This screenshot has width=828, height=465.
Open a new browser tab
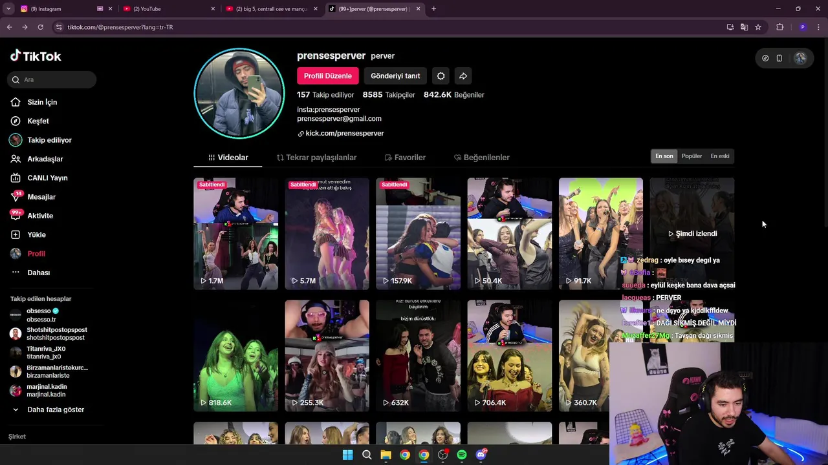pyautogui.click(x=433, y=9)
